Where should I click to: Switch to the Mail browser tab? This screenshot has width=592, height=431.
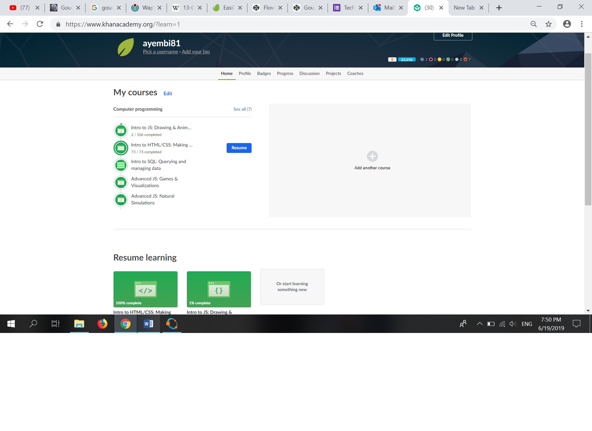tap(388, 8)
